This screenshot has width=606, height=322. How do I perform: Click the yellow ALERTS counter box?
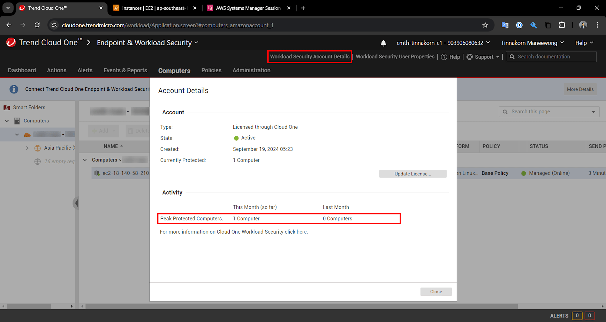point(577,316)
